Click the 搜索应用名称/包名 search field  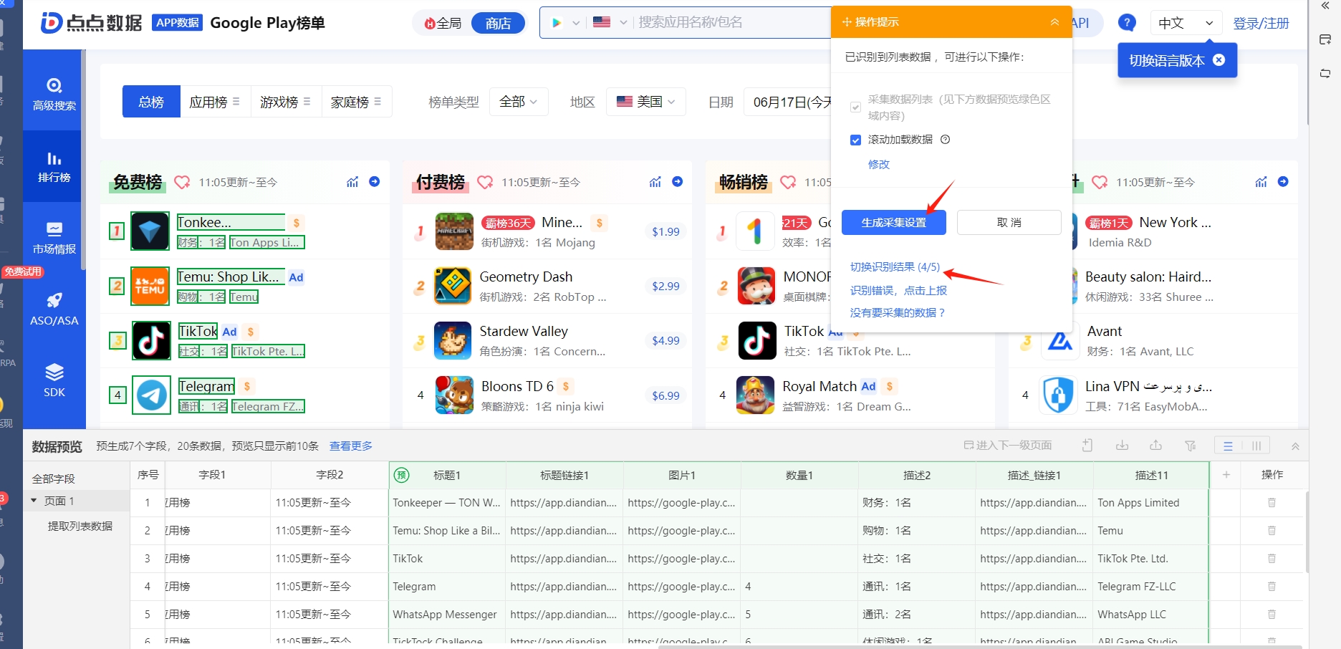tap(731, 22)
